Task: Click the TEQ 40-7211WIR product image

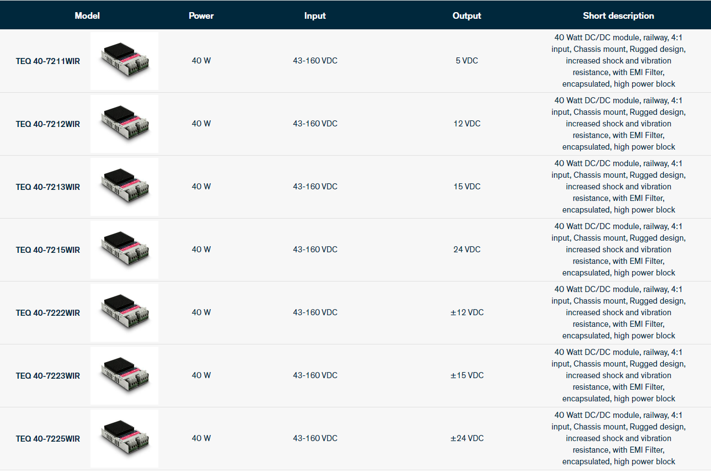Action: [124, 61]
